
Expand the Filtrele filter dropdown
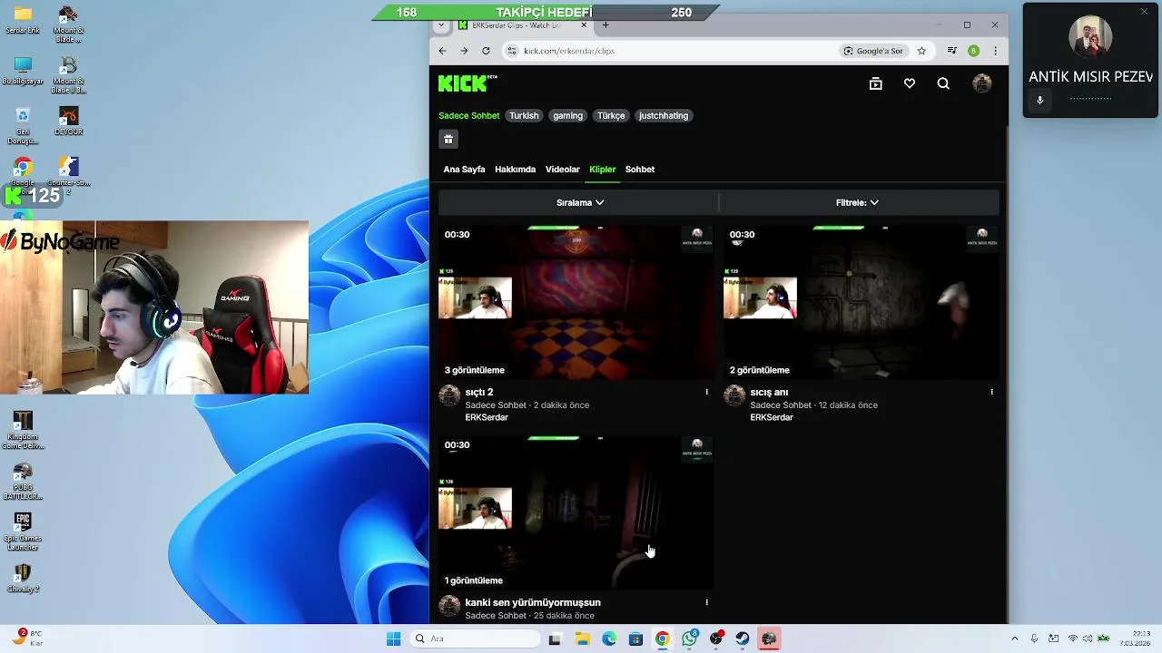857,202
